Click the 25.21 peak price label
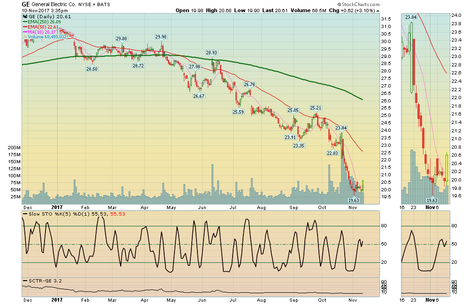469x304 pixels. click(316, 108)
